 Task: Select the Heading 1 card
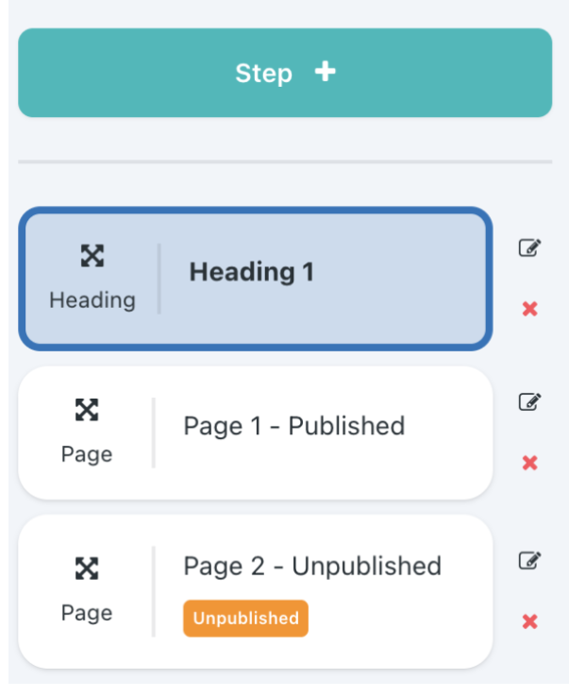256,279
